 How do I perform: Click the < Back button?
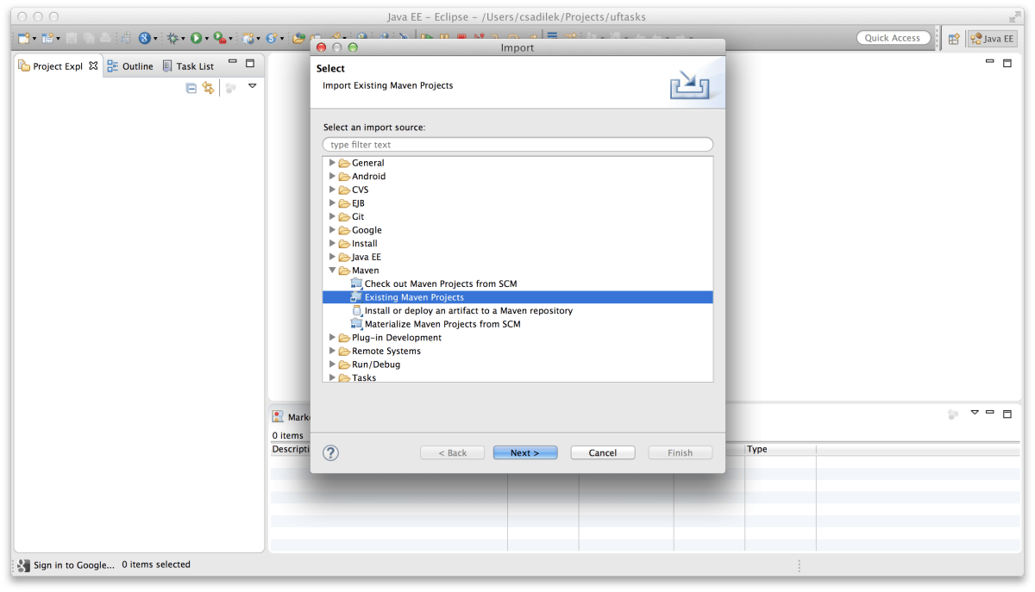tap(452, 452)
